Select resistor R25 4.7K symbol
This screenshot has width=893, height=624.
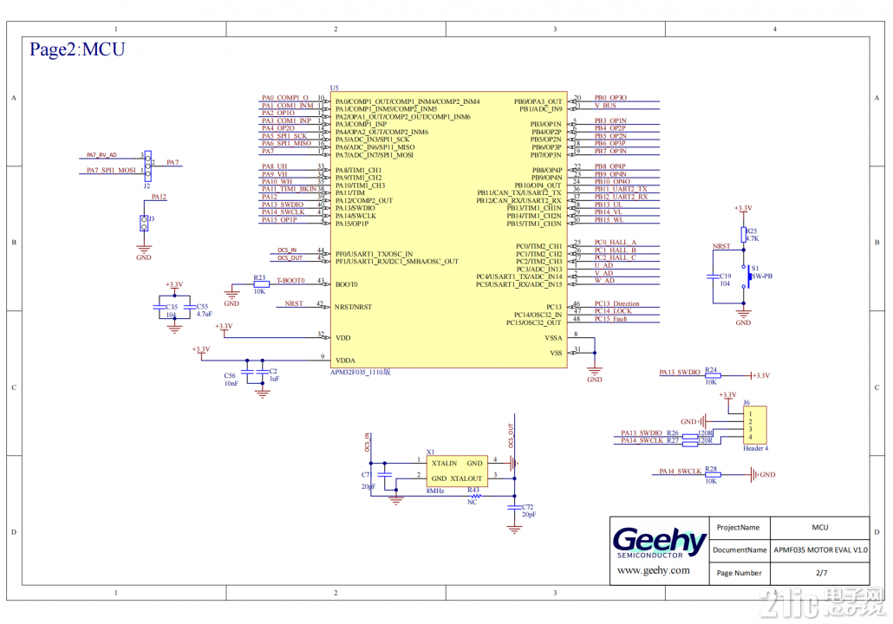(743, 235)
